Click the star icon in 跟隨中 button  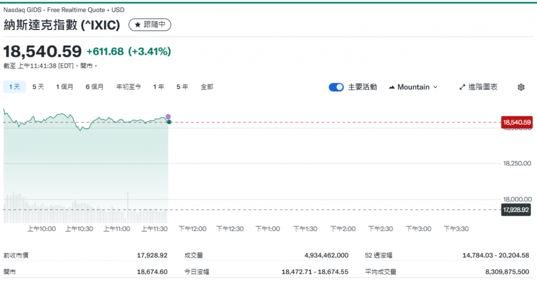pyautogui.click(x=137, y=25)
